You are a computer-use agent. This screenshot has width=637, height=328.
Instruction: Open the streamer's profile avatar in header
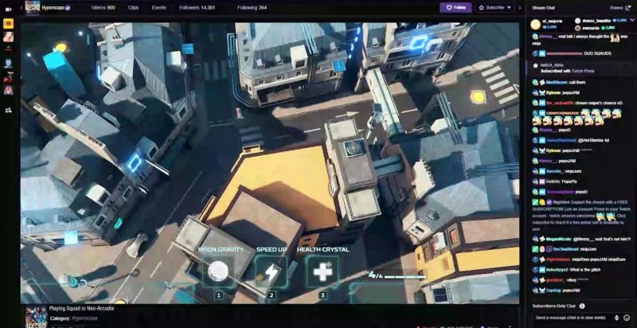tap(33, 7)
